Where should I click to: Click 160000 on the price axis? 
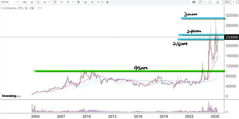(232, 56)
